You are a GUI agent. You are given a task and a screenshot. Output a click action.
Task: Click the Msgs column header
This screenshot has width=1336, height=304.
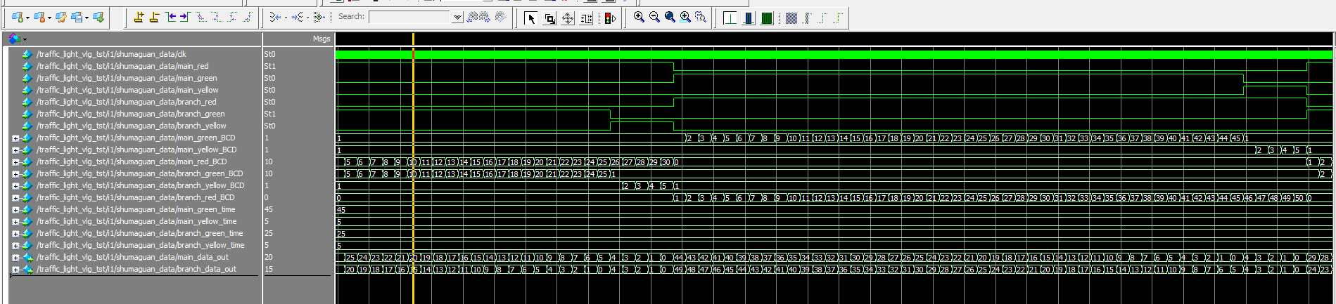(x=322, y=39)
